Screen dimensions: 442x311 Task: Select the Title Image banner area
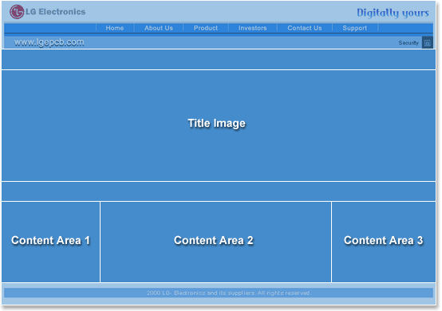(x=219, y=125)
